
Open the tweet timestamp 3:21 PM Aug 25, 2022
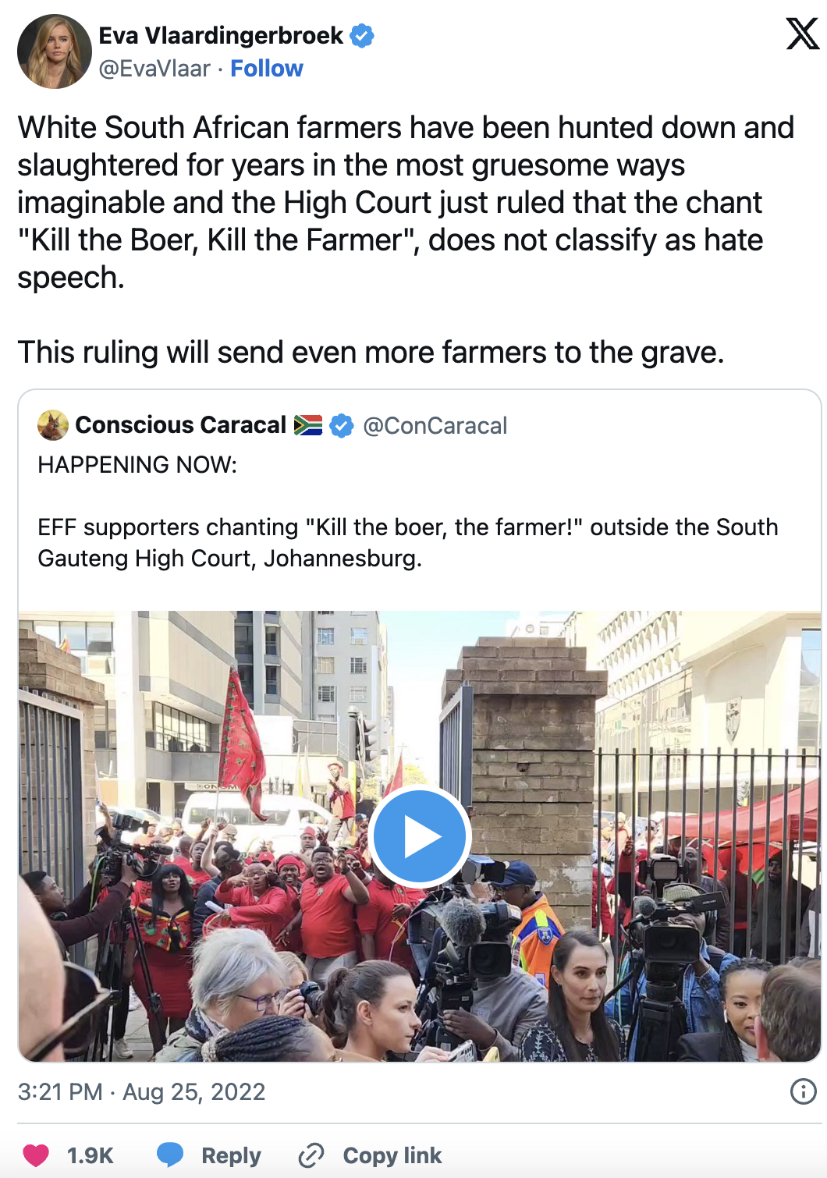point(142,1091)
